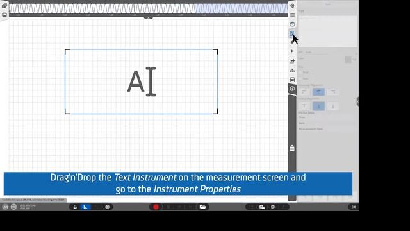Click the cloud sync icon beside upload
The width and height of the screenshot is (410, 231).
pyautogui.click(x=273, y=207)
